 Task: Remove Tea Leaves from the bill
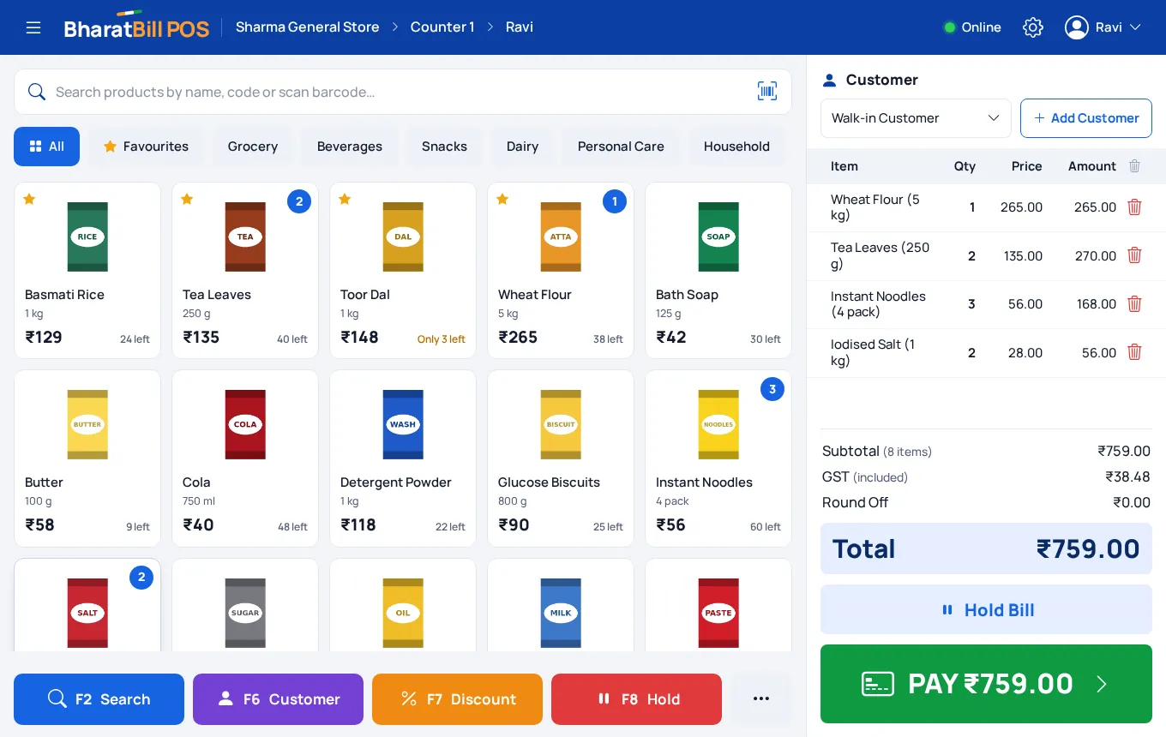click(x=1134, y=255)
